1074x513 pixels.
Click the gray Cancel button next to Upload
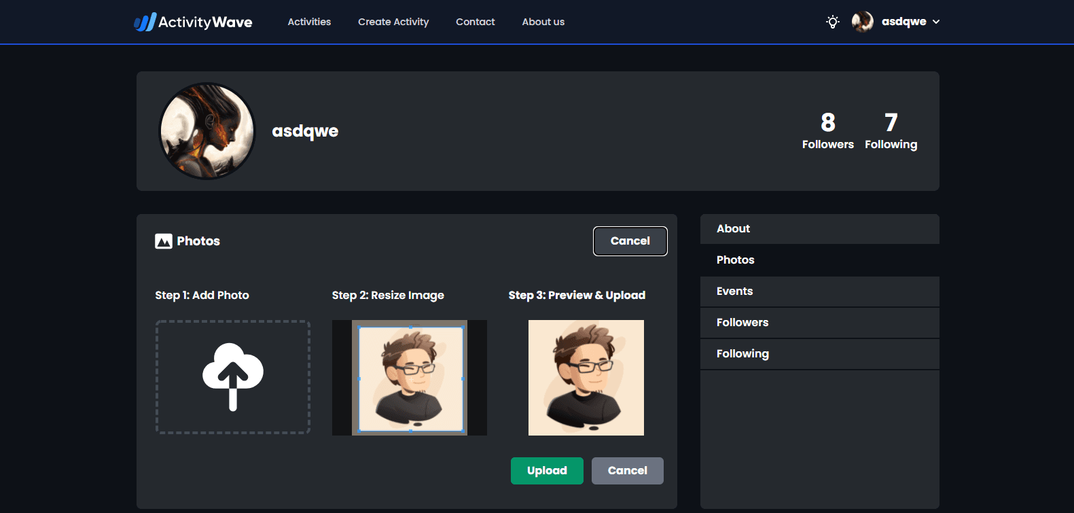[628, 471]
